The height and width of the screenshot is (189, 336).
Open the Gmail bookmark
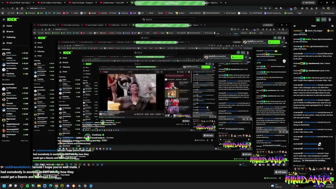click(113, 13)
